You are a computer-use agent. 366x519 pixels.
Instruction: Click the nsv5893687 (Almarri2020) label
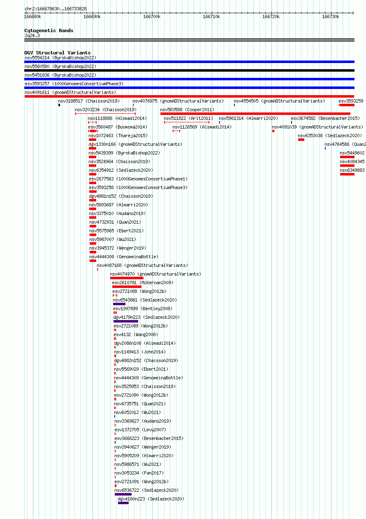coord(118,205)
